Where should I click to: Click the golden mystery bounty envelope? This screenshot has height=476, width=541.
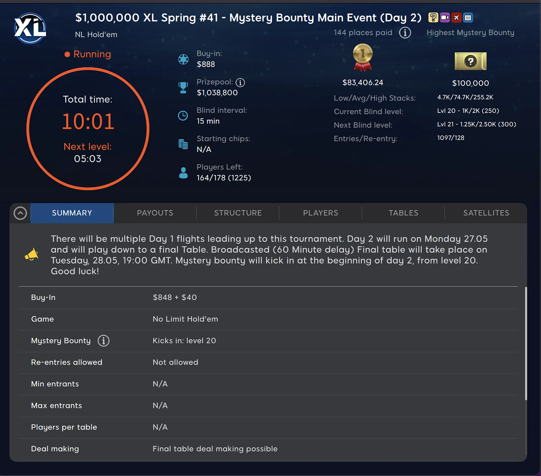tap(470, 61)
